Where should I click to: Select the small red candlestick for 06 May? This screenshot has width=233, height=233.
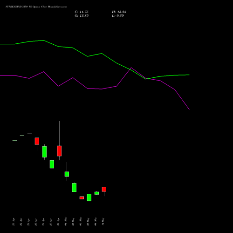(82, 198)
